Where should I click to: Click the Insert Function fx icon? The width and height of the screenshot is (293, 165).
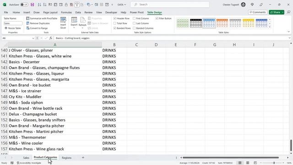(x=51, y=38)
